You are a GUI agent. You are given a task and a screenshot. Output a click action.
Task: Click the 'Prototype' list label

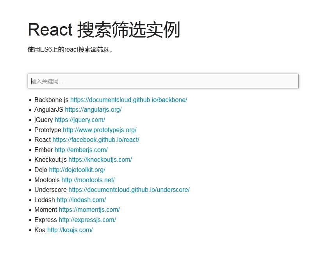click(x=48, y=130)
